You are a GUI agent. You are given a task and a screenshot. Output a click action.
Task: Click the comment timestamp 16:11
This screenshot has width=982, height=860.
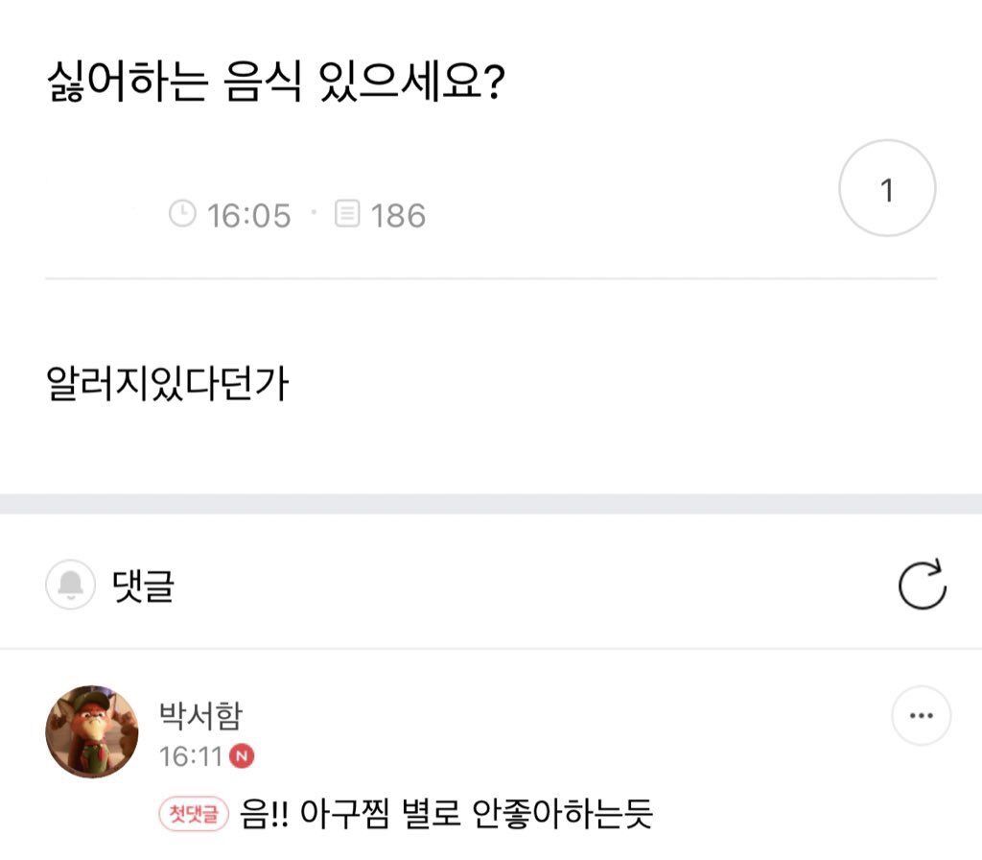click(x=191, y=756)
